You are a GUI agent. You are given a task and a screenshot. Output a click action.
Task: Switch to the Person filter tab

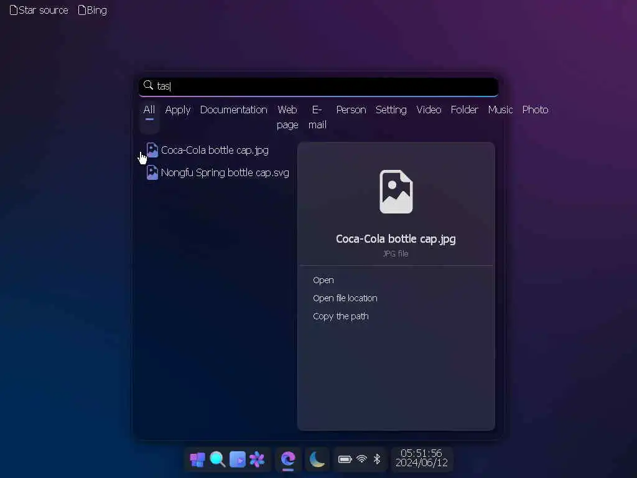pyautogui.click(x=351, y=110)
